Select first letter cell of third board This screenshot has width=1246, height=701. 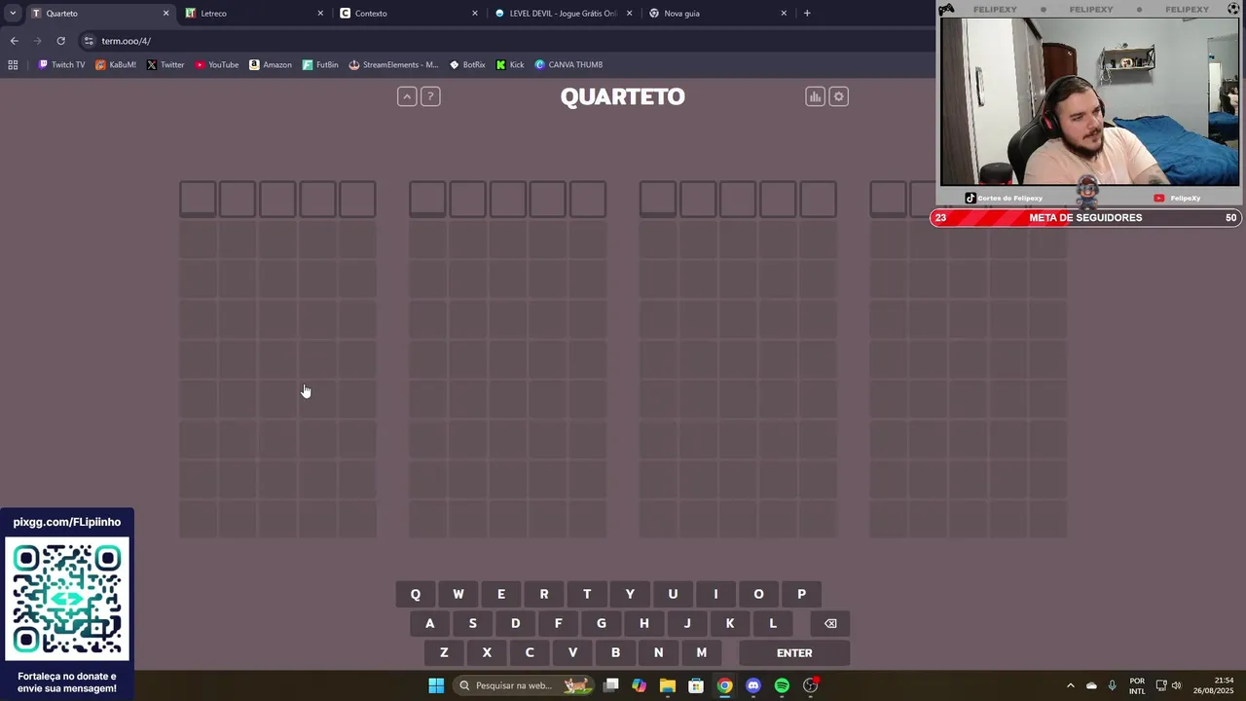658,199
